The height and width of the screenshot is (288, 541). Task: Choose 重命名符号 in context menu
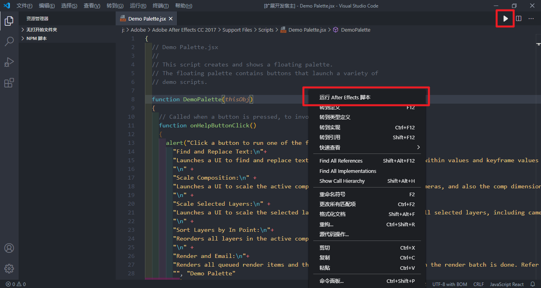[367, 194]
